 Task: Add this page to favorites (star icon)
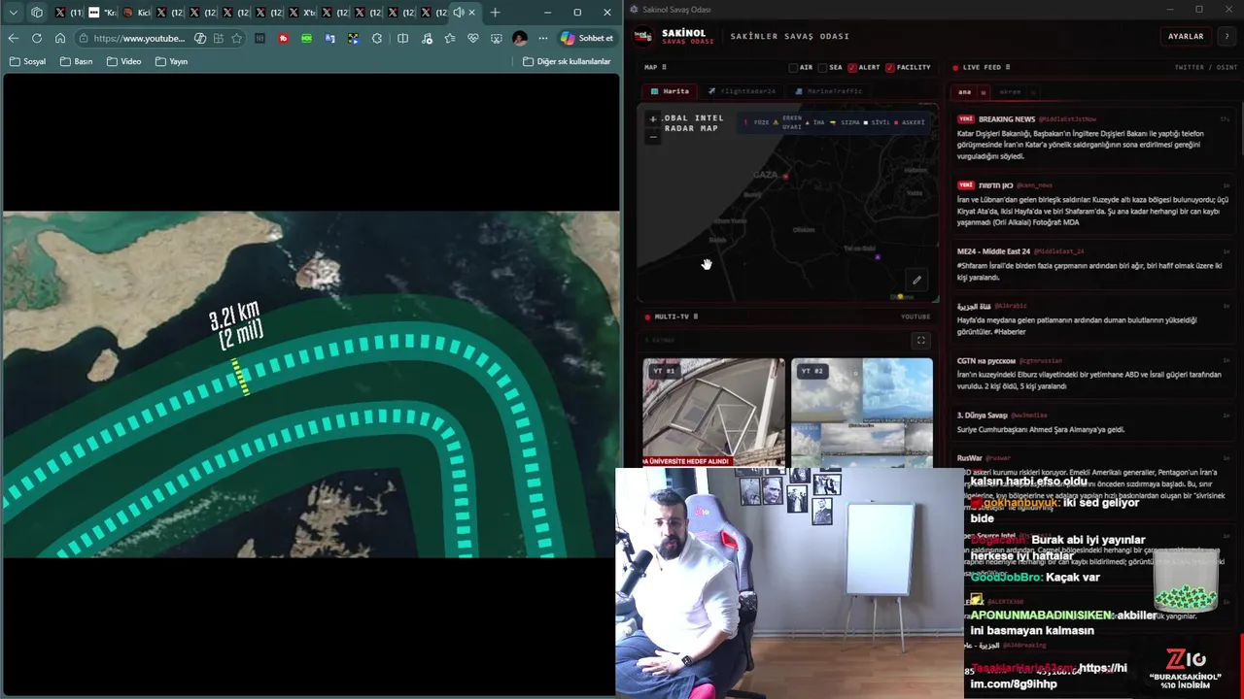[x=236, y=38]
